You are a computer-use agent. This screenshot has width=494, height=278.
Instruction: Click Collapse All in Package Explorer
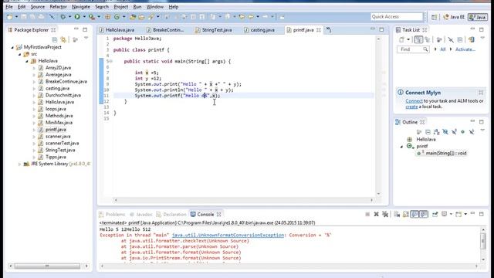click(x=55, y=39)
